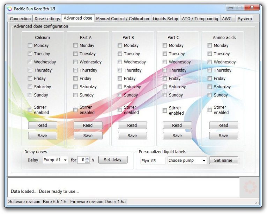Toggle Stirrer enabled for Amino acids
Image resolution: width=268 pixels, height=214 pixels.
point(209,110)
